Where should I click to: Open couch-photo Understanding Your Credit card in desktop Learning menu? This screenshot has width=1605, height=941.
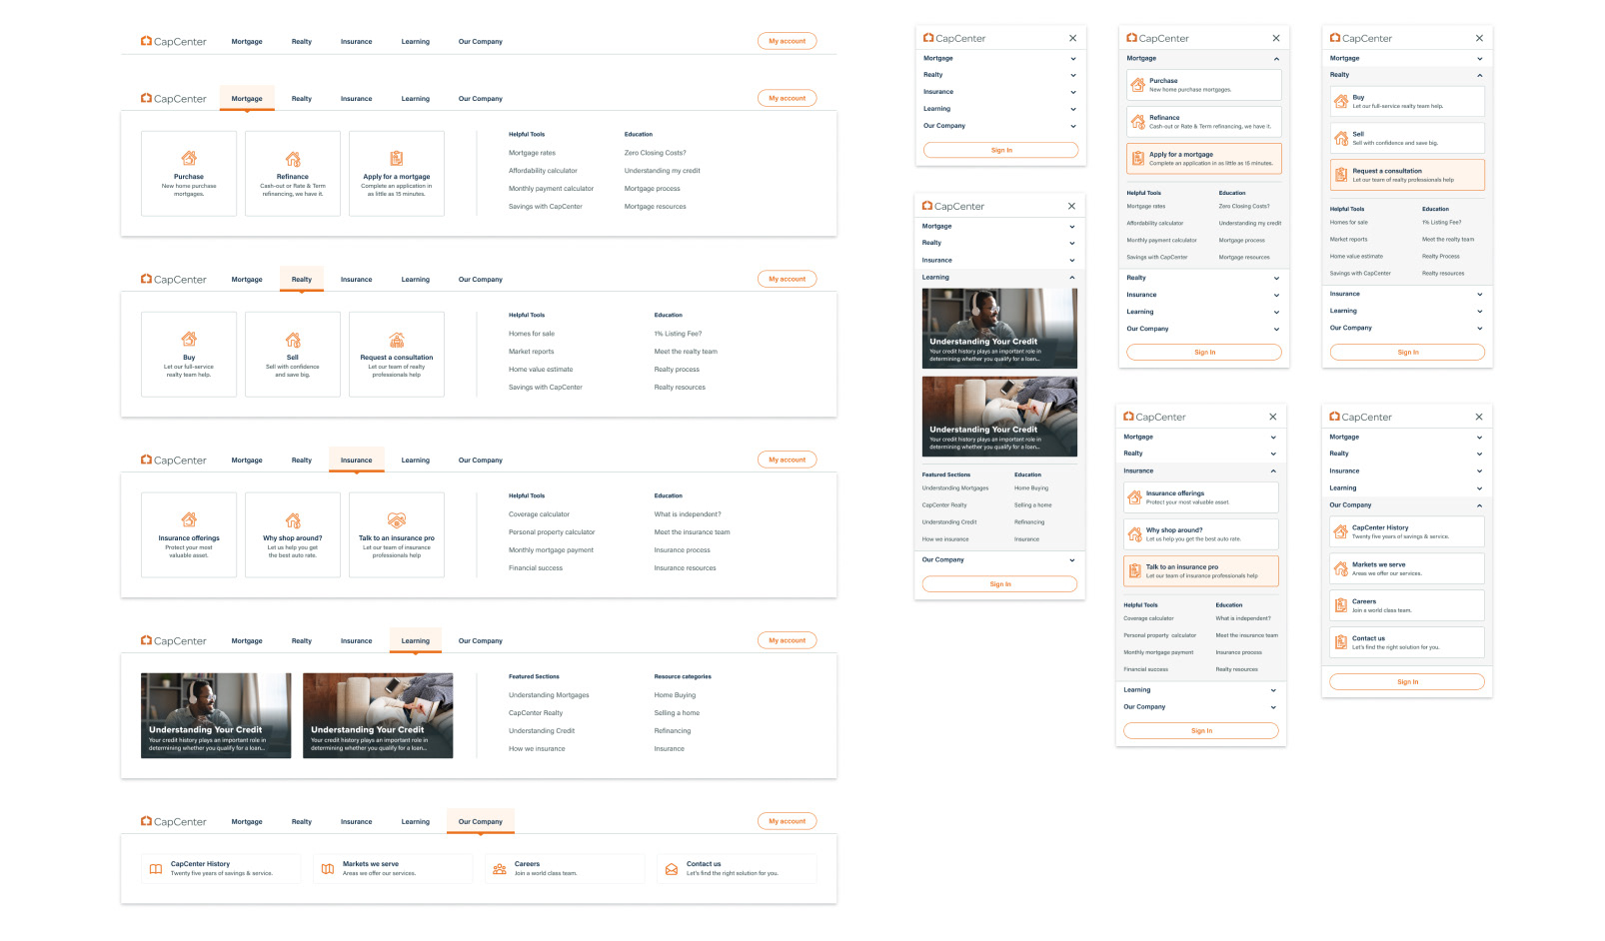pos(378,715)
